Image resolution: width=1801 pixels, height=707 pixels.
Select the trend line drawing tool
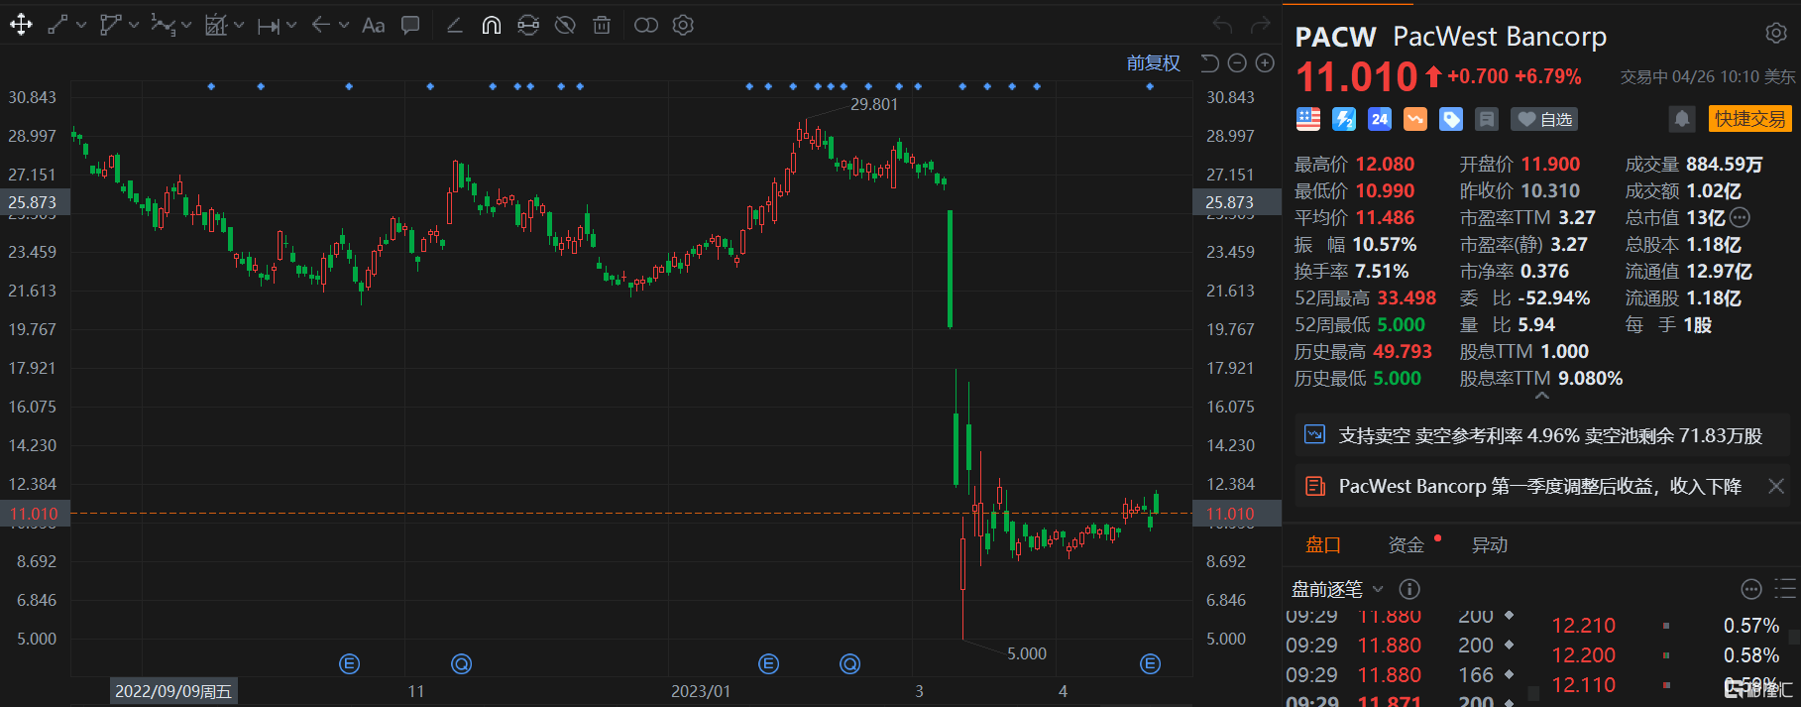[58, 25]
